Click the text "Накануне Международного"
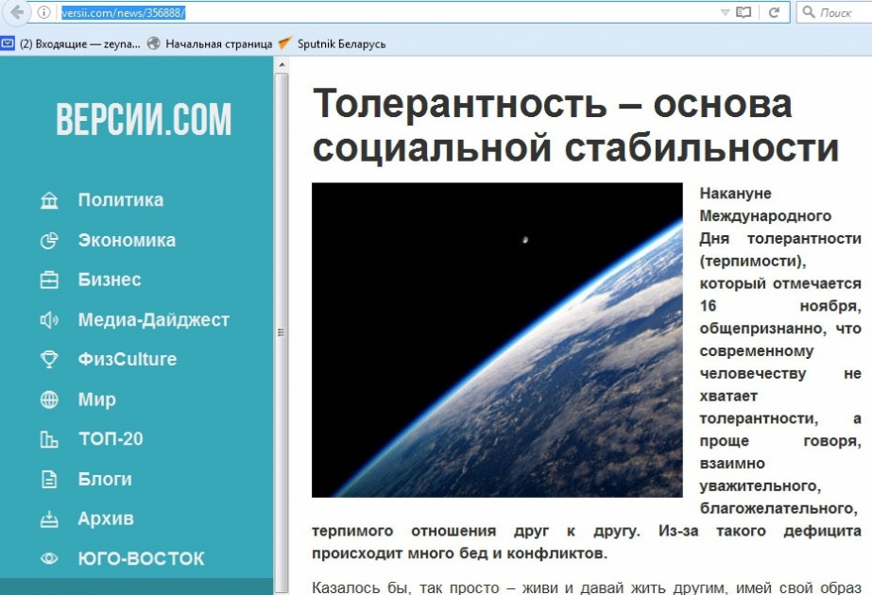Image resolution: width=872 pixels, height=595 pixels. tap(765, 205)
